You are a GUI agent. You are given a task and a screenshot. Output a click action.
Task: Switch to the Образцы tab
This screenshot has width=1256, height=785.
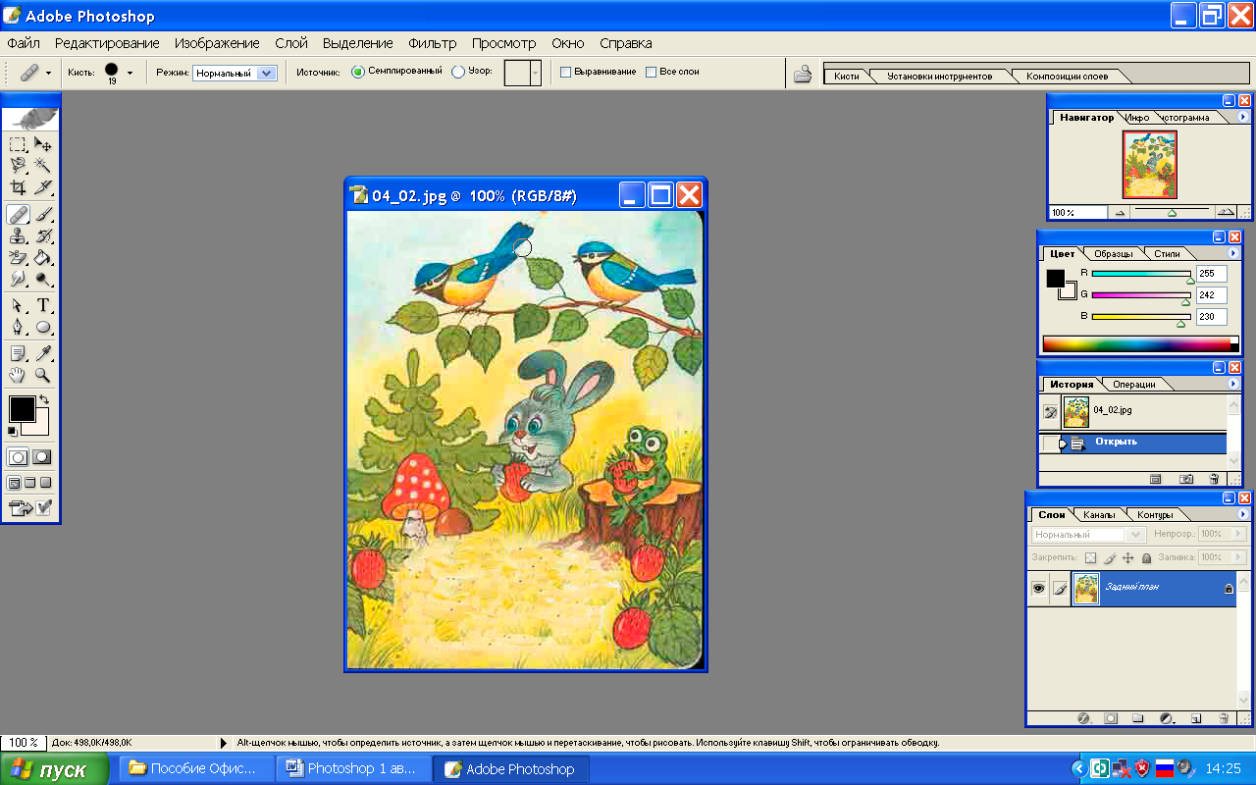tap(1114, 254)
